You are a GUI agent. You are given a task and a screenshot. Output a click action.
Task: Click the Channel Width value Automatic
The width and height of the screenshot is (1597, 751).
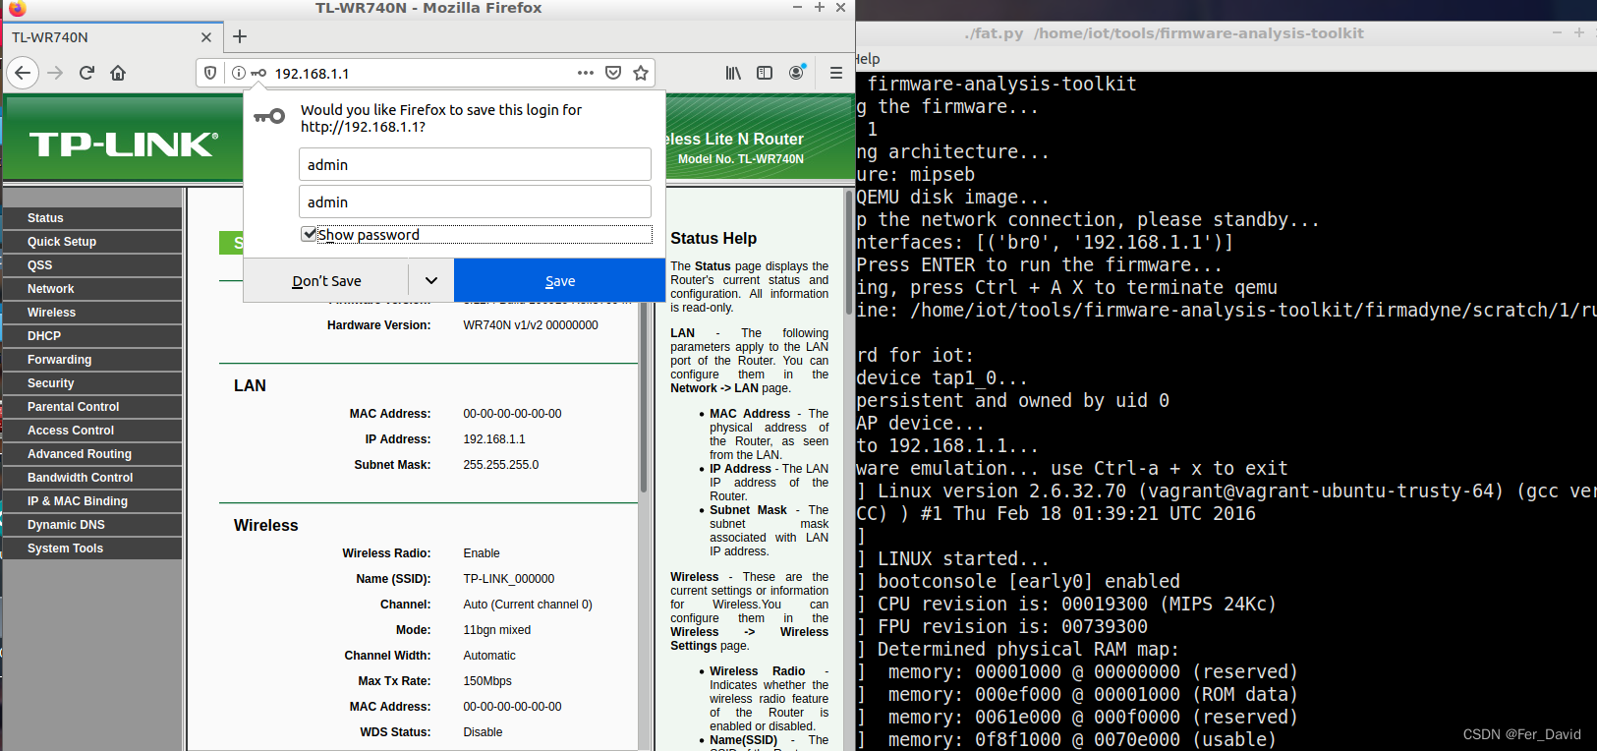(x=489, y=656)
